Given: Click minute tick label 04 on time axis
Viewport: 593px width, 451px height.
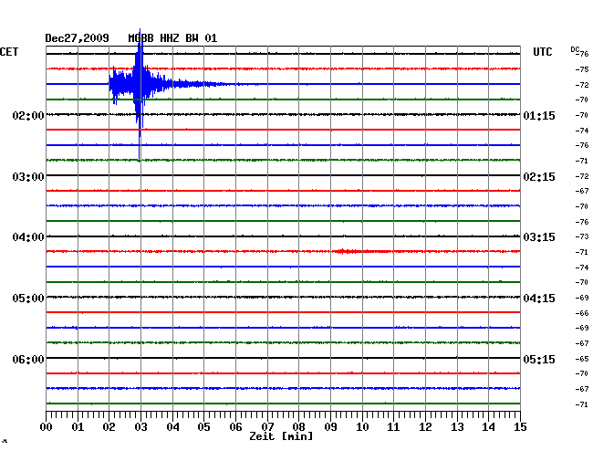Looking at the screenshot, I should [x=172, y=427].
